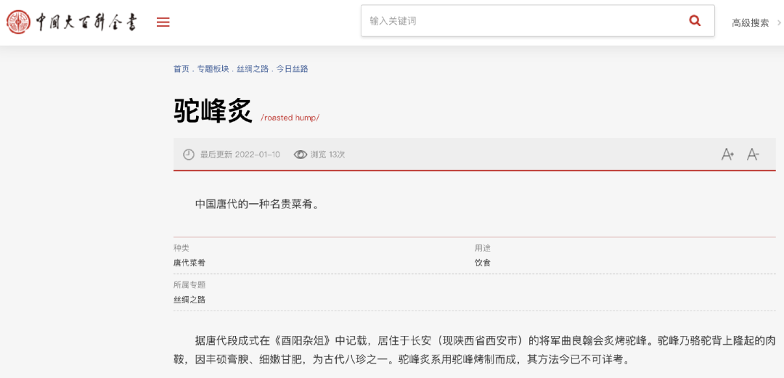Screen dimensions: 784x378
Task: Click the 饮食 value
Action: (483, 263)
